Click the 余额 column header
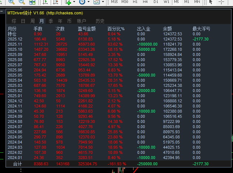233x173 pixels. pos(167,29)
